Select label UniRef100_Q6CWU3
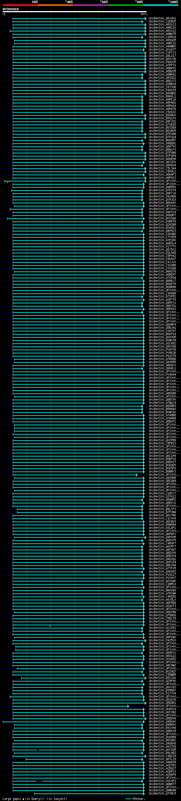Viewport: 181px width, 801px height. coord(162,521)
